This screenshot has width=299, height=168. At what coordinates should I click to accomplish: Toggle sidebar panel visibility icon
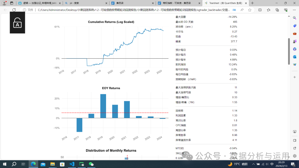coord(295,140)
